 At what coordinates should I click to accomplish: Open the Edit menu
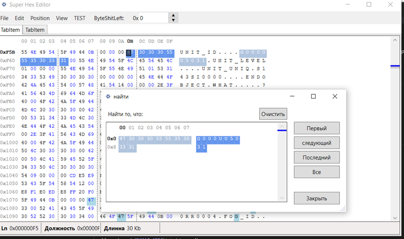(x=20, y=18)
